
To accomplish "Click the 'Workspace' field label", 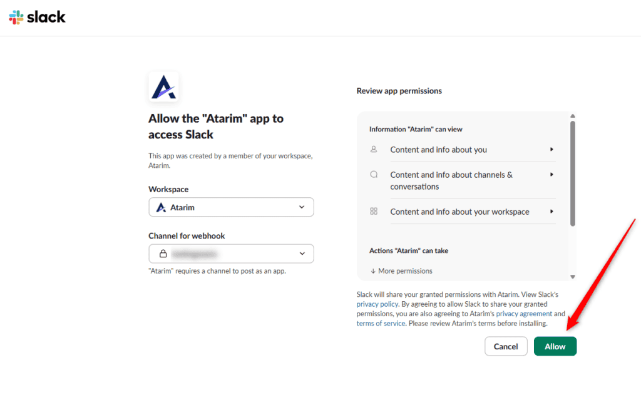I will pyautogui.click(x=168, y=189).
